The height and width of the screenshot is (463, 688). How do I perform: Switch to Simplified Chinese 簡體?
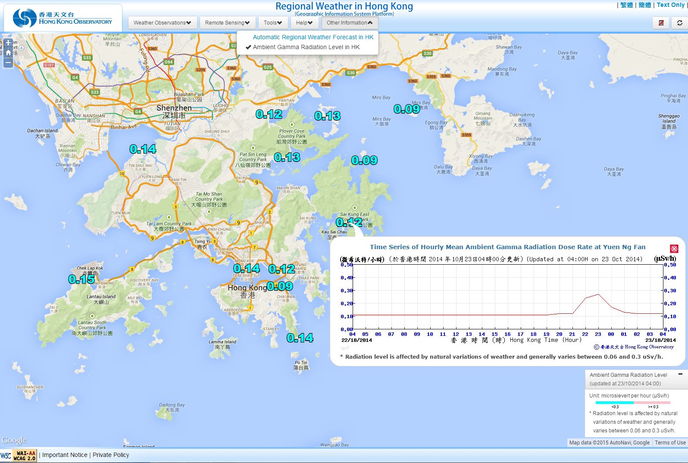[x=645, y=5]
